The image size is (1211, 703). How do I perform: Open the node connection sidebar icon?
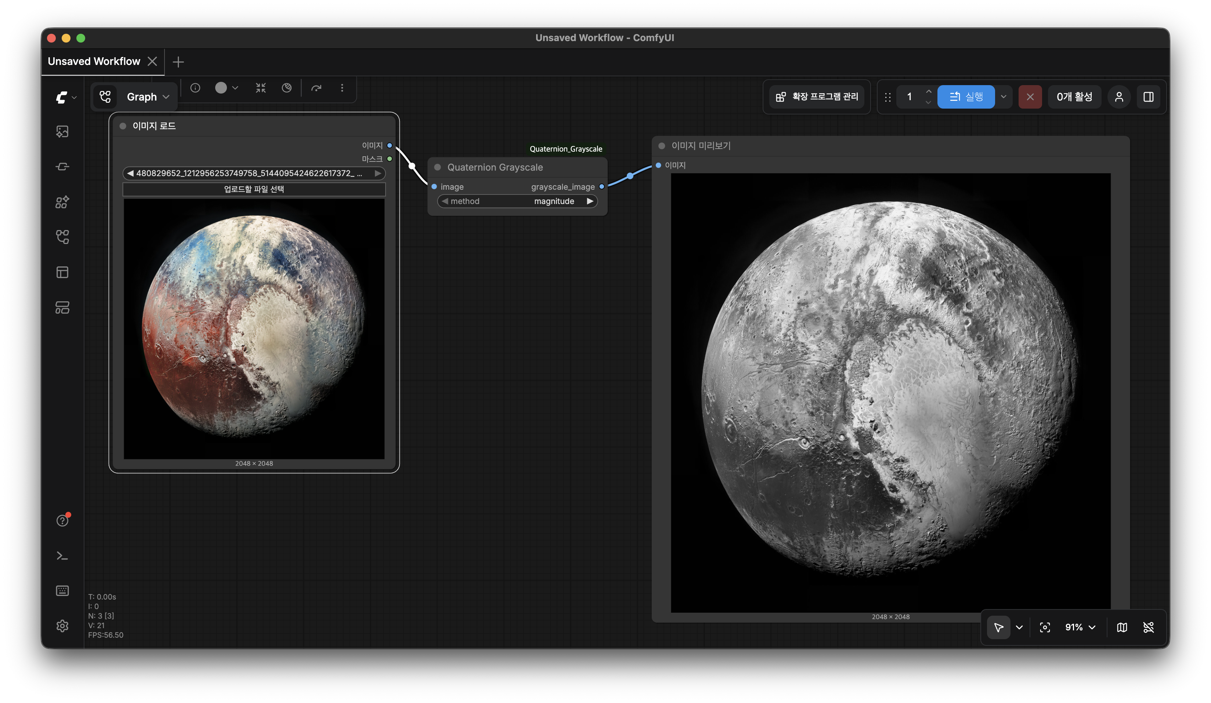[x=62, y=167]
